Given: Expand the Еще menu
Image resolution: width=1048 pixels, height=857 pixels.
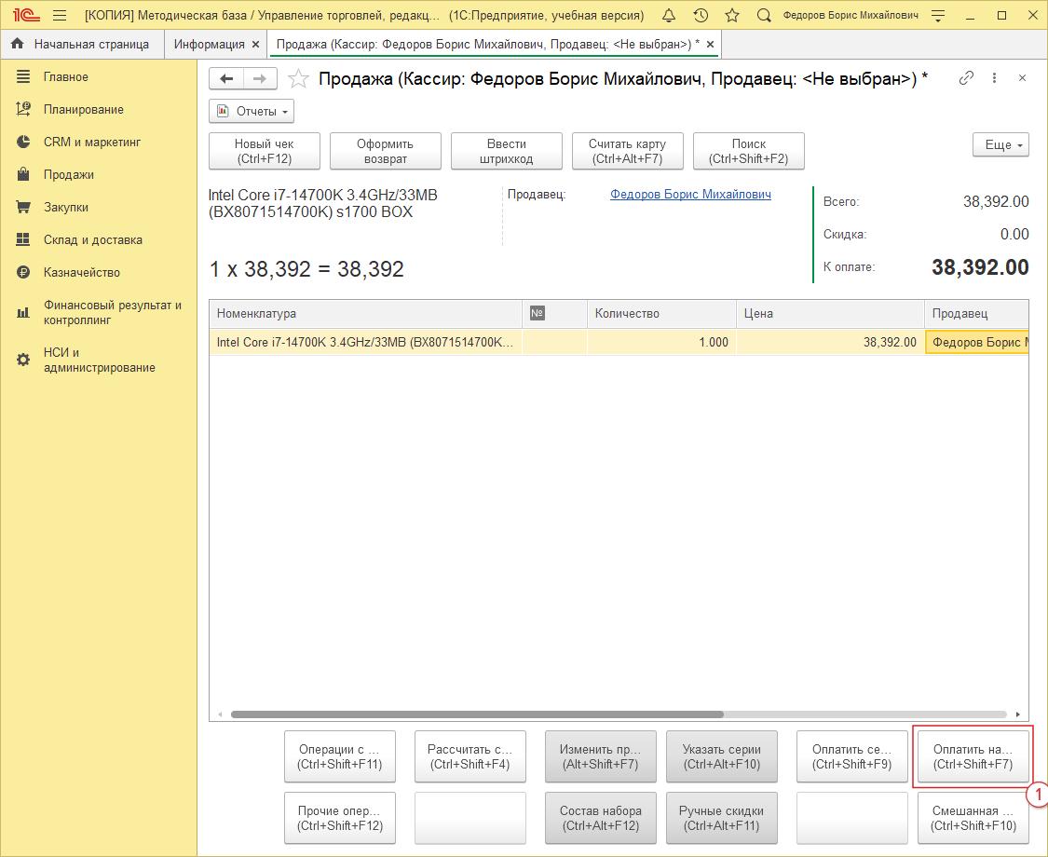Looking at the screenshot, I should click(1000, 145).
